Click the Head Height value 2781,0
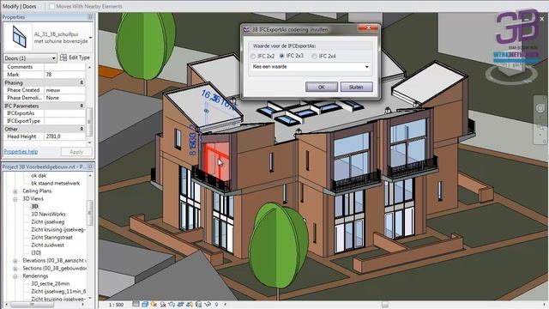 click(x=65, y=136)
